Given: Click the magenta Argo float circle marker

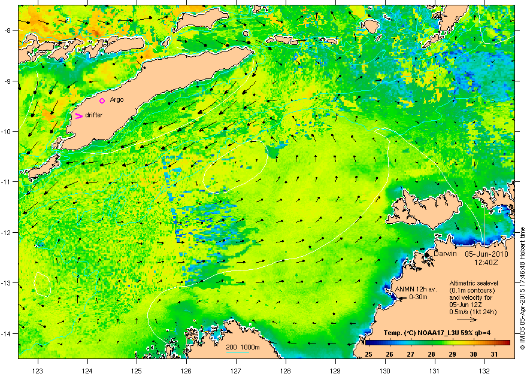Looking at the screenshot, I should [102, 101].
